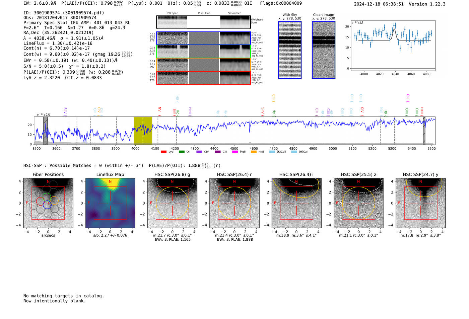Click the magenta MgII legend swatch
Image resolution: width=469 pixels, height=319 pixels.
235,152
